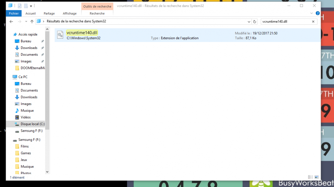
Task: Click navigation pane scrollbar down arrow
Action: [47, 172]
